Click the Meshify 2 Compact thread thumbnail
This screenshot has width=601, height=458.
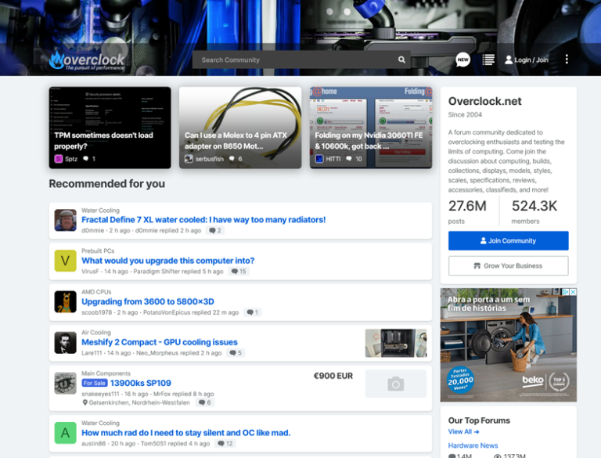pos(396,343)
